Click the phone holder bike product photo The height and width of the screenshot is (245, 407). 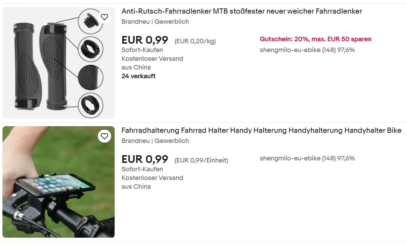point(59,182)
